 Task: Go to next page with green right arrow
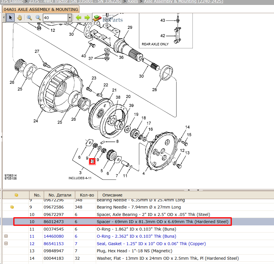(87, 18)
